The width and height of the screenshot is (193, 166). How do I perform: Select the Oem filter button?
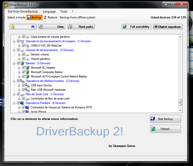51,27
